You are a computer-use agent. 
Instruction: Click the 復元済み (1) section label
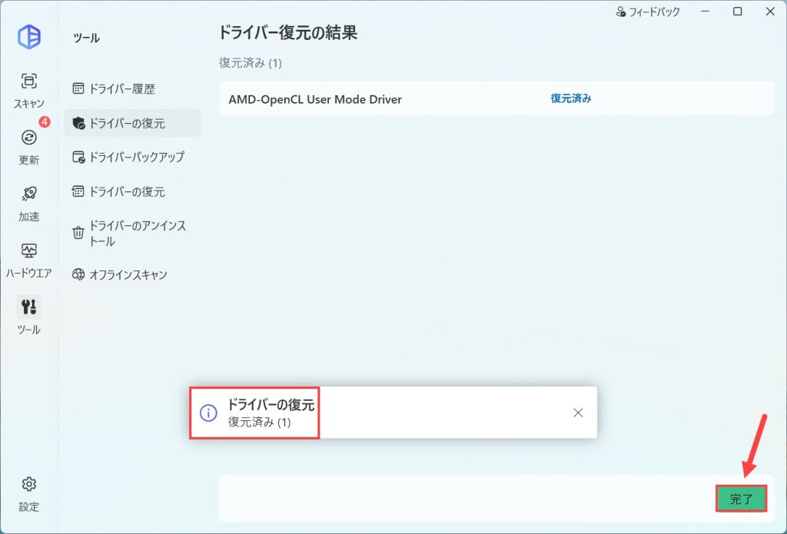(251, 63)
